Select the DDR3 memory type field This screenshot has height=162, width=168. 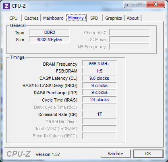[49, 32]
